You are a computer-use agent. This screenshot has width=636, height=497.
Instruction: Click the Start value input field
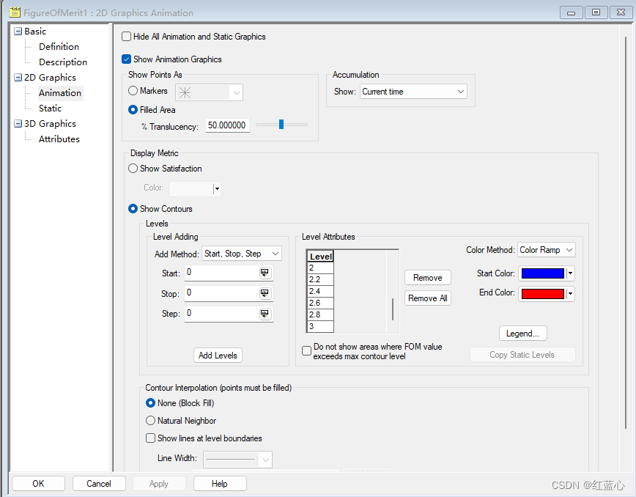point(222,273)
